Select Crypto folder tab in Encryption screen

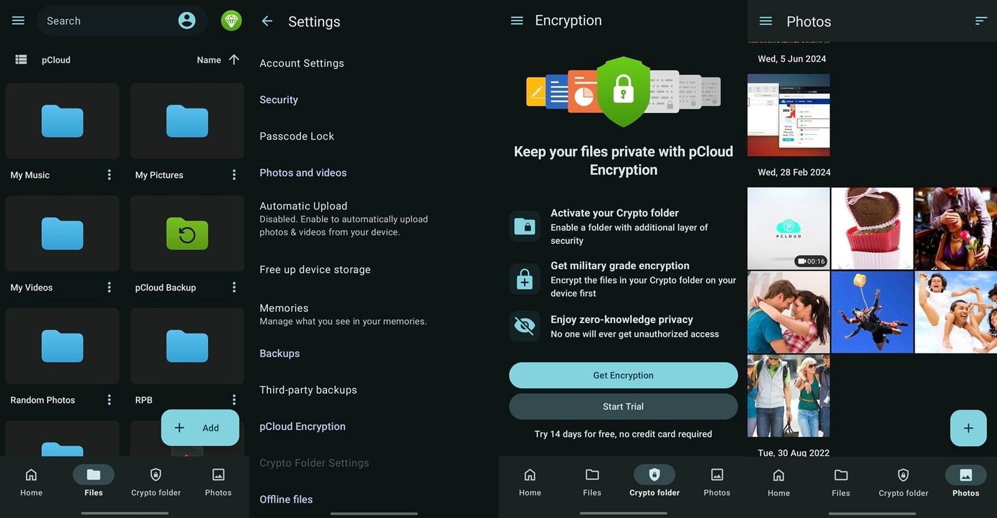(654, 482)
